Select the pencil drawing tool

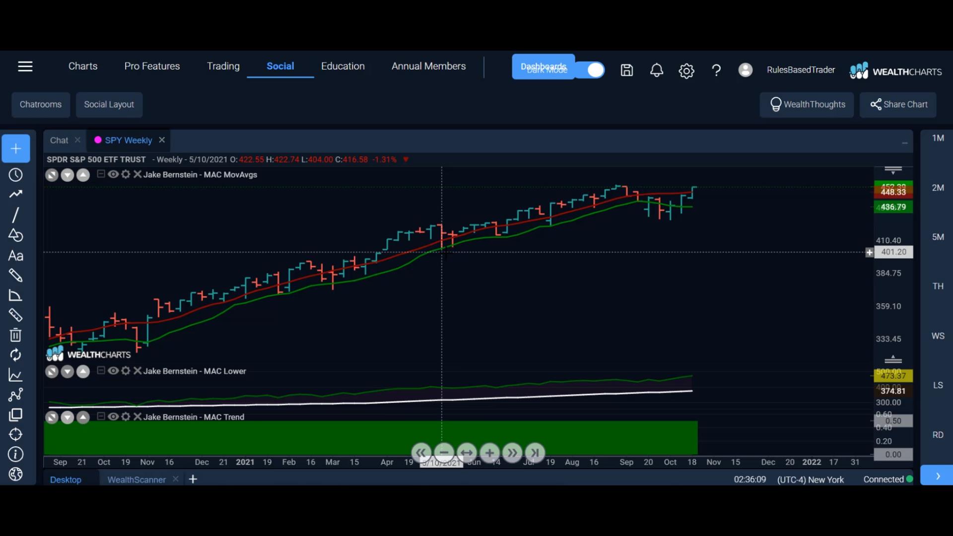coord(16,275)
